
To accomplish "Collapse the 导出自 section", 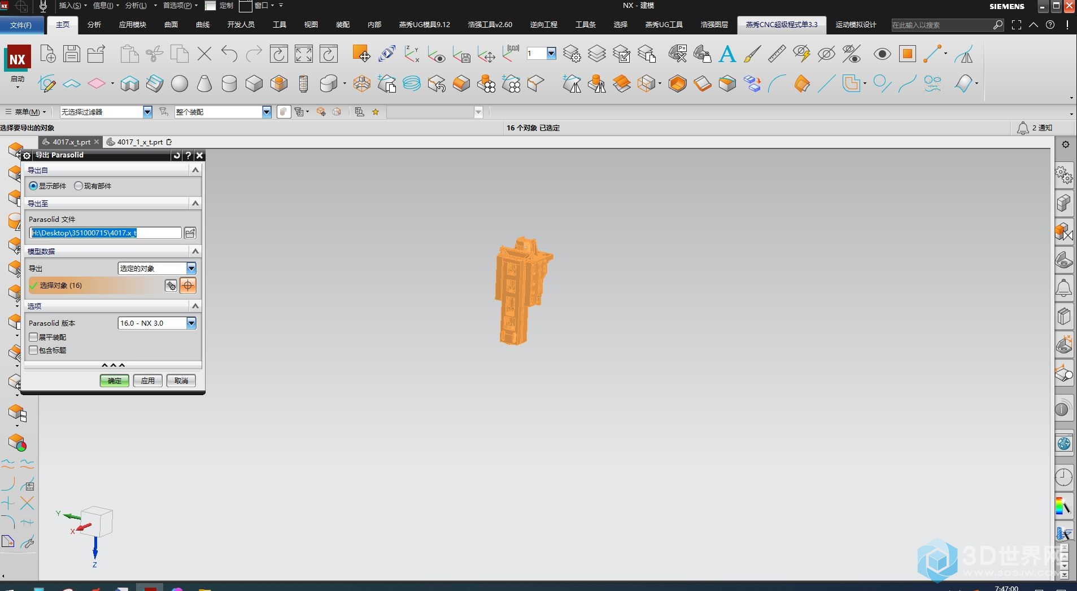I will pyautogui.click(x=195, y=170).
